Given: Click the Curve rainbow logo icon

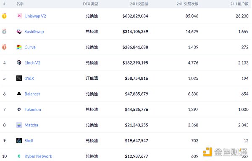Looking at the screenshot, I should point(19,47).
